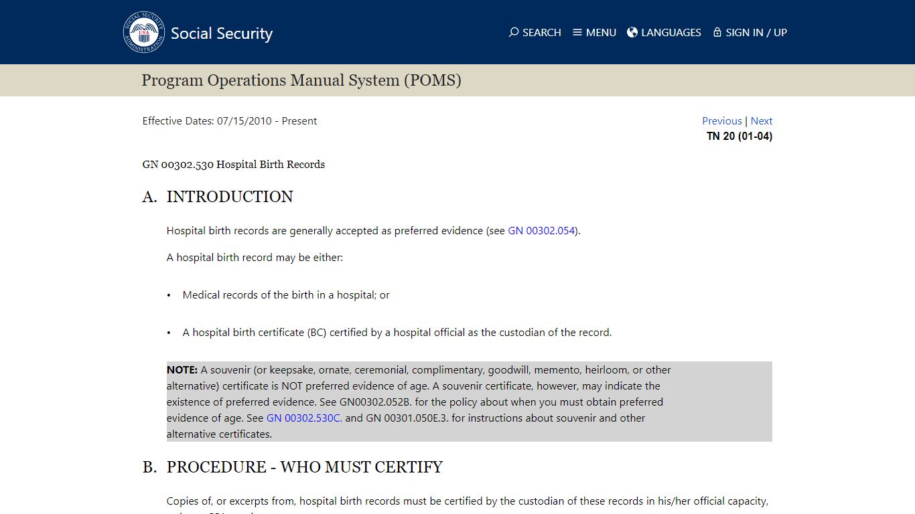Open the GN 00302.054 reference link
Viewport: 915px width, 514px height.
tap(541, 231)
